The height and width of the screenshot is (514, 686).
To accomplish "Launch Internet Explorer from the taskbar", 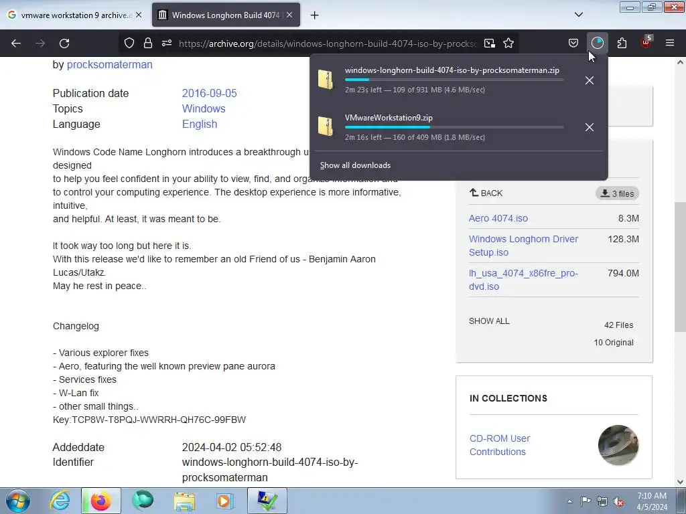I will pyautogui.click(x=60, y=501).
